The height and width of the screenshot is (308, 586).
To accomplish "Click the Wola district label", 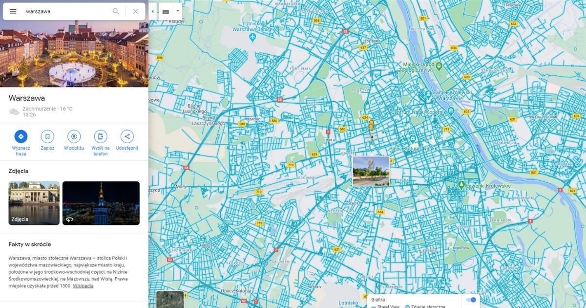I will (x=331, y=139).
